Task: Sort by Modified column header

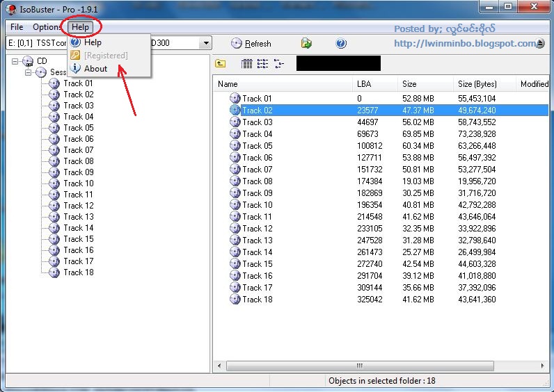Action: [533, 84]
